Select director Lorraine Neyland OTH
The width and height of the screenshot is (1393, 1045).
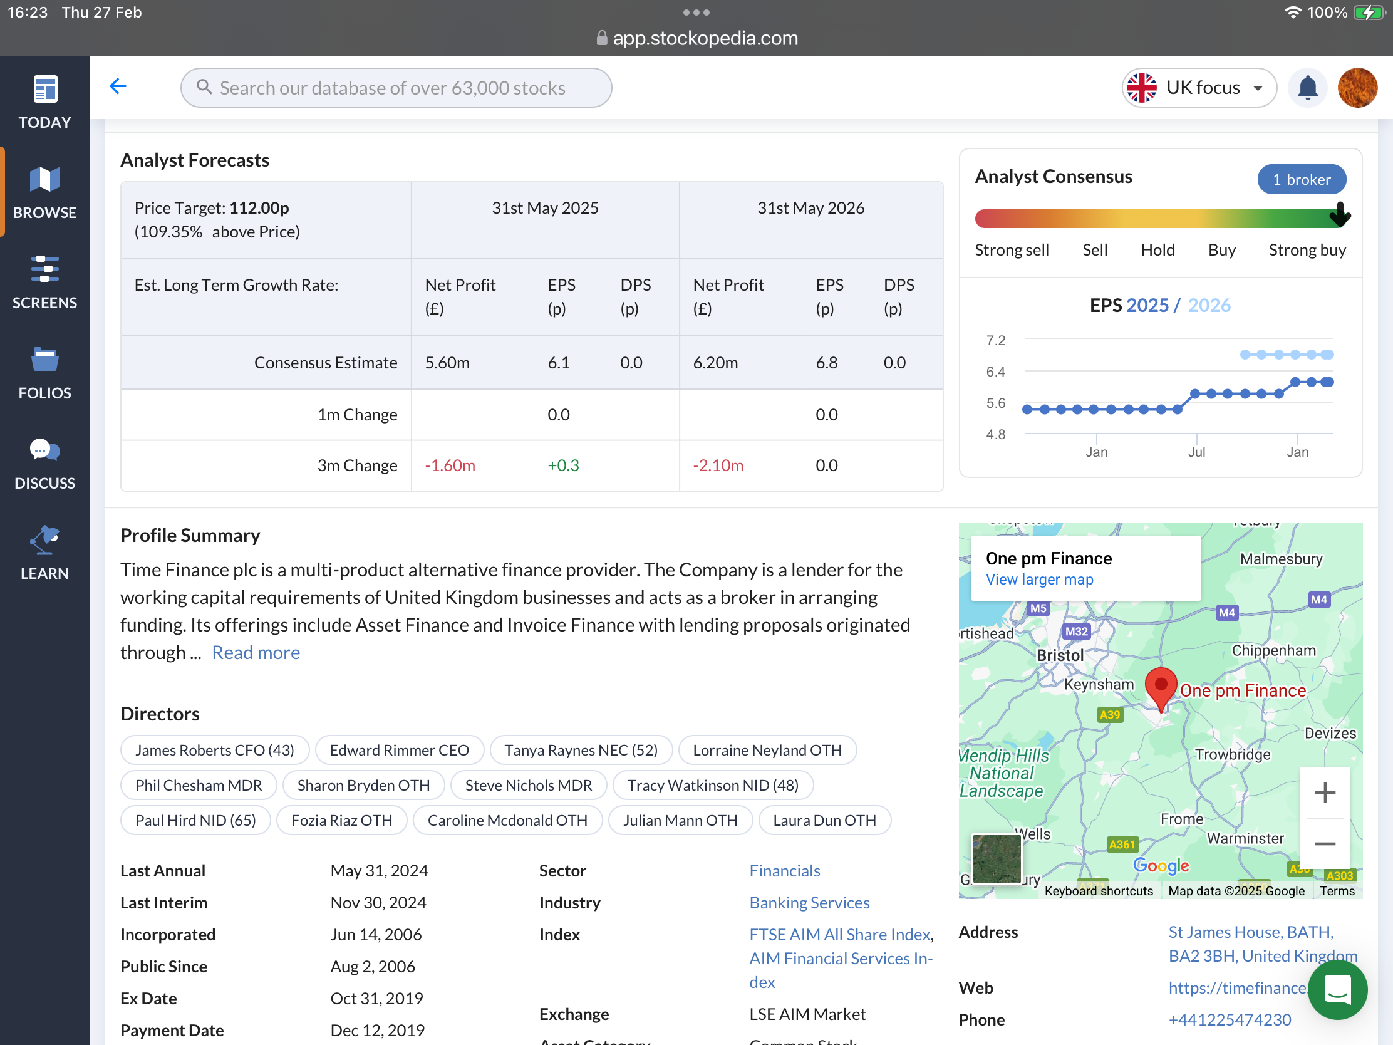[x=767, y=750]
